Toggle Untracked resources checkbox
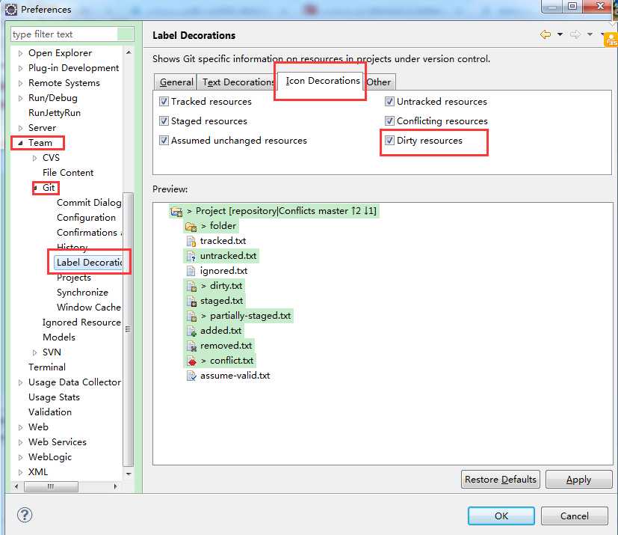 pos(389,102)
